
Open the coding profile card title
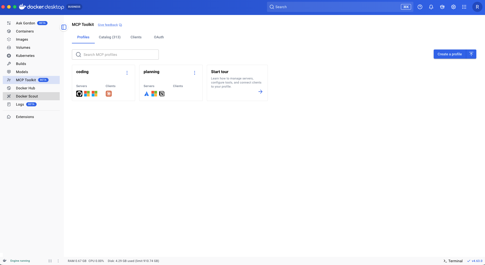click(82, 72)
